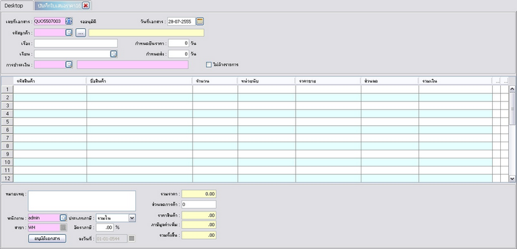
Task: Click the price validity days field (กำหนดยืนราคา)
Action: (x=179, y=43)
